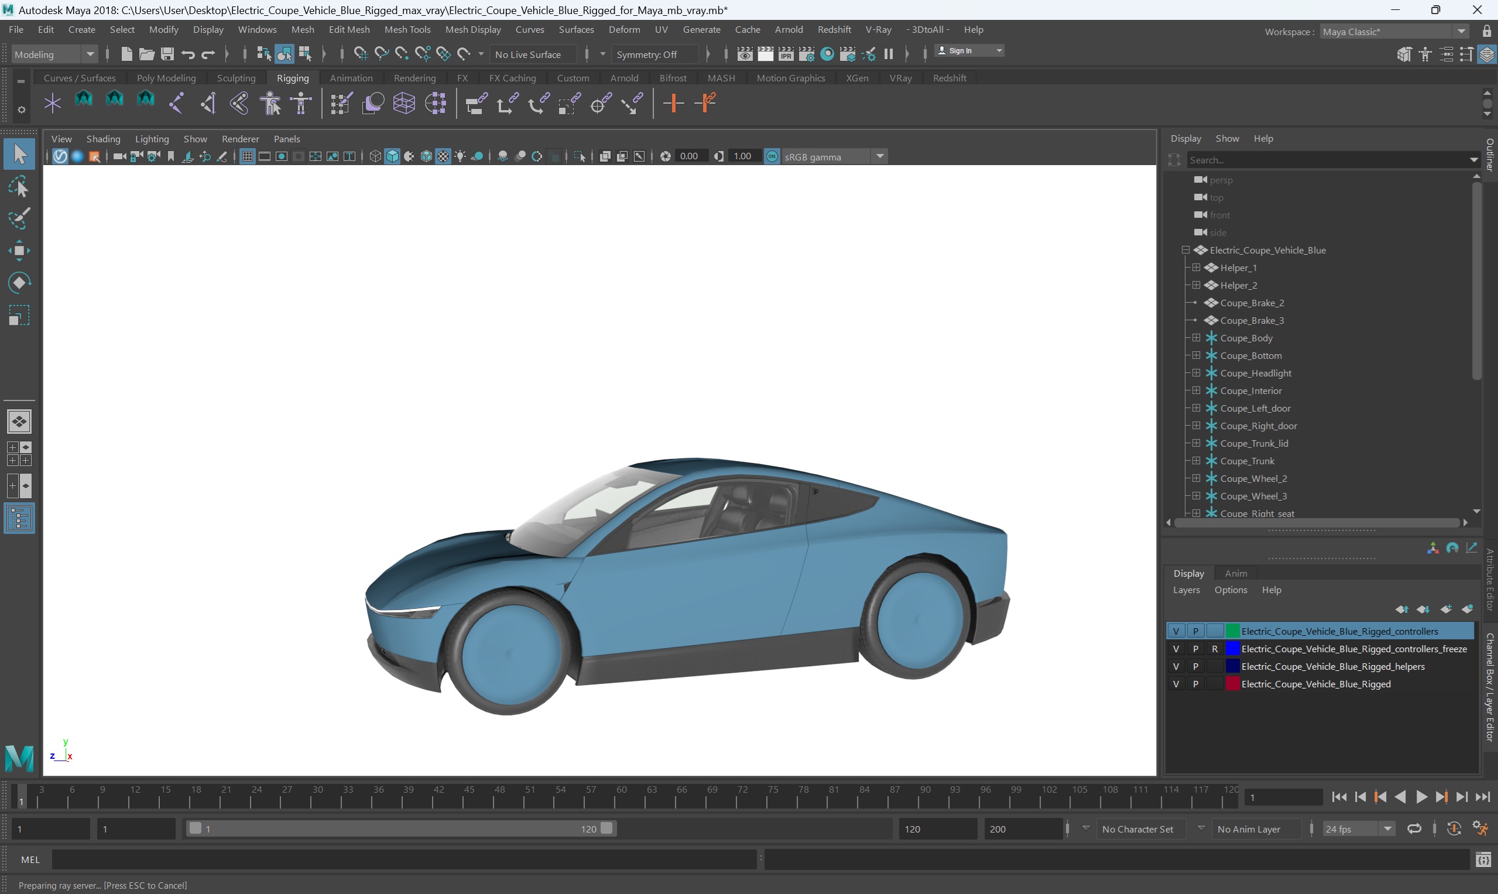Open the Workspace Maya Classic dropdown

pos(1394,32)
